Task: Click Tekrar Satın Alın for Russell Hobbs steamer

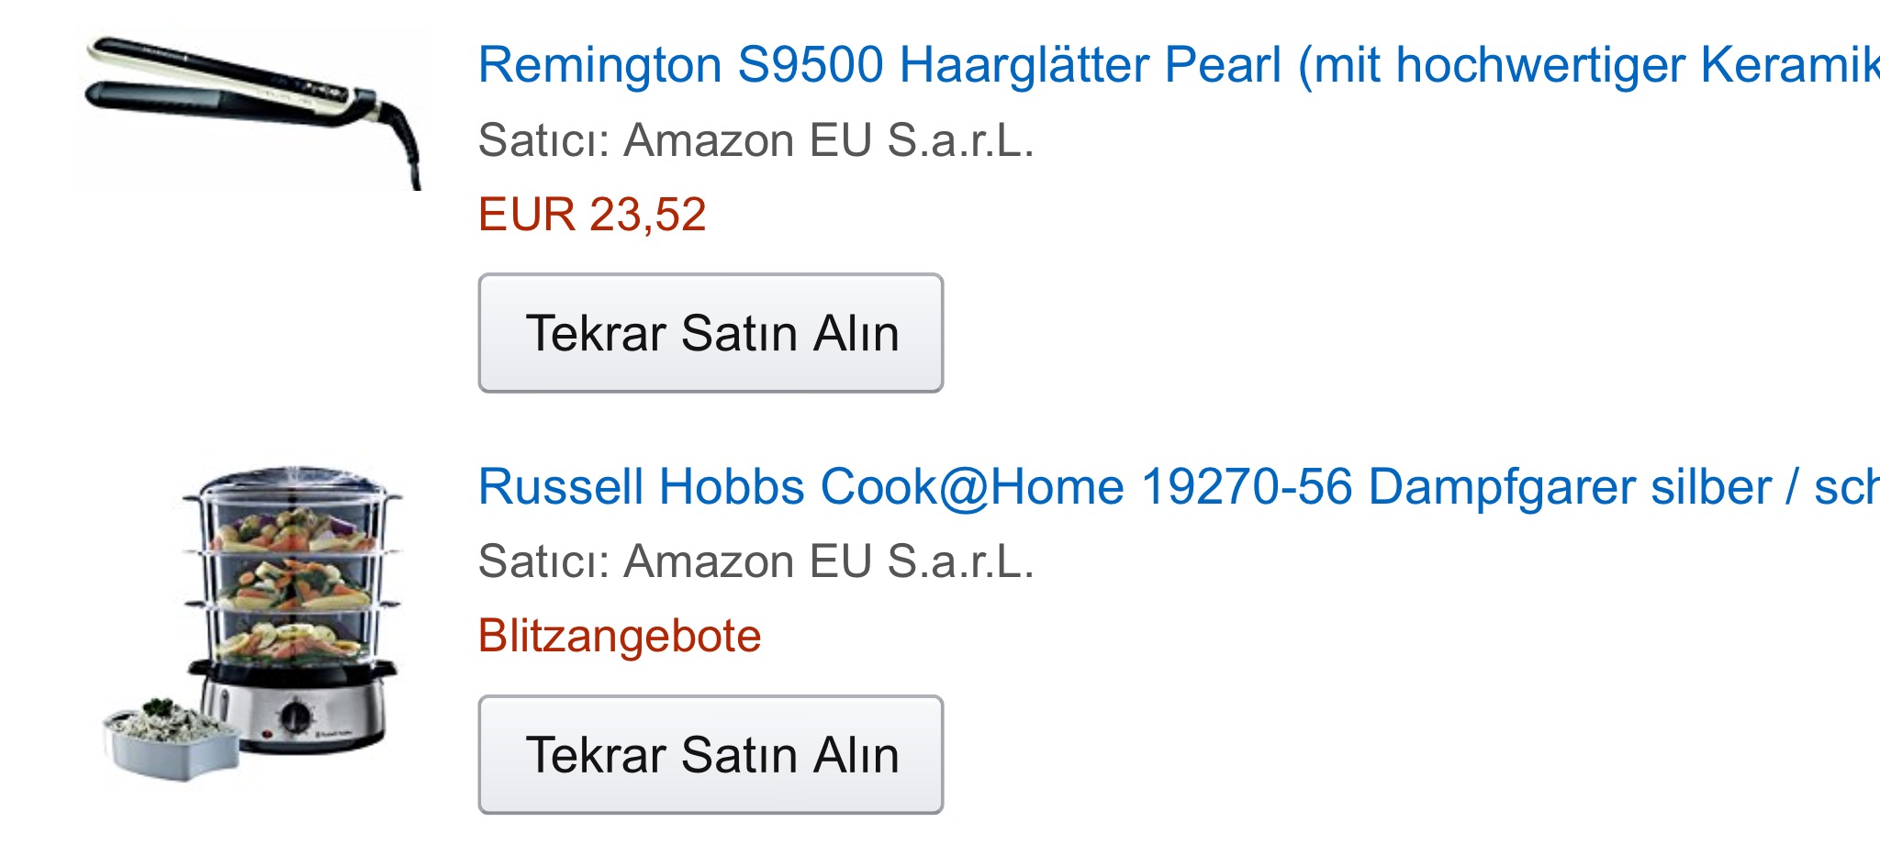Action: (x=711, y=755)
